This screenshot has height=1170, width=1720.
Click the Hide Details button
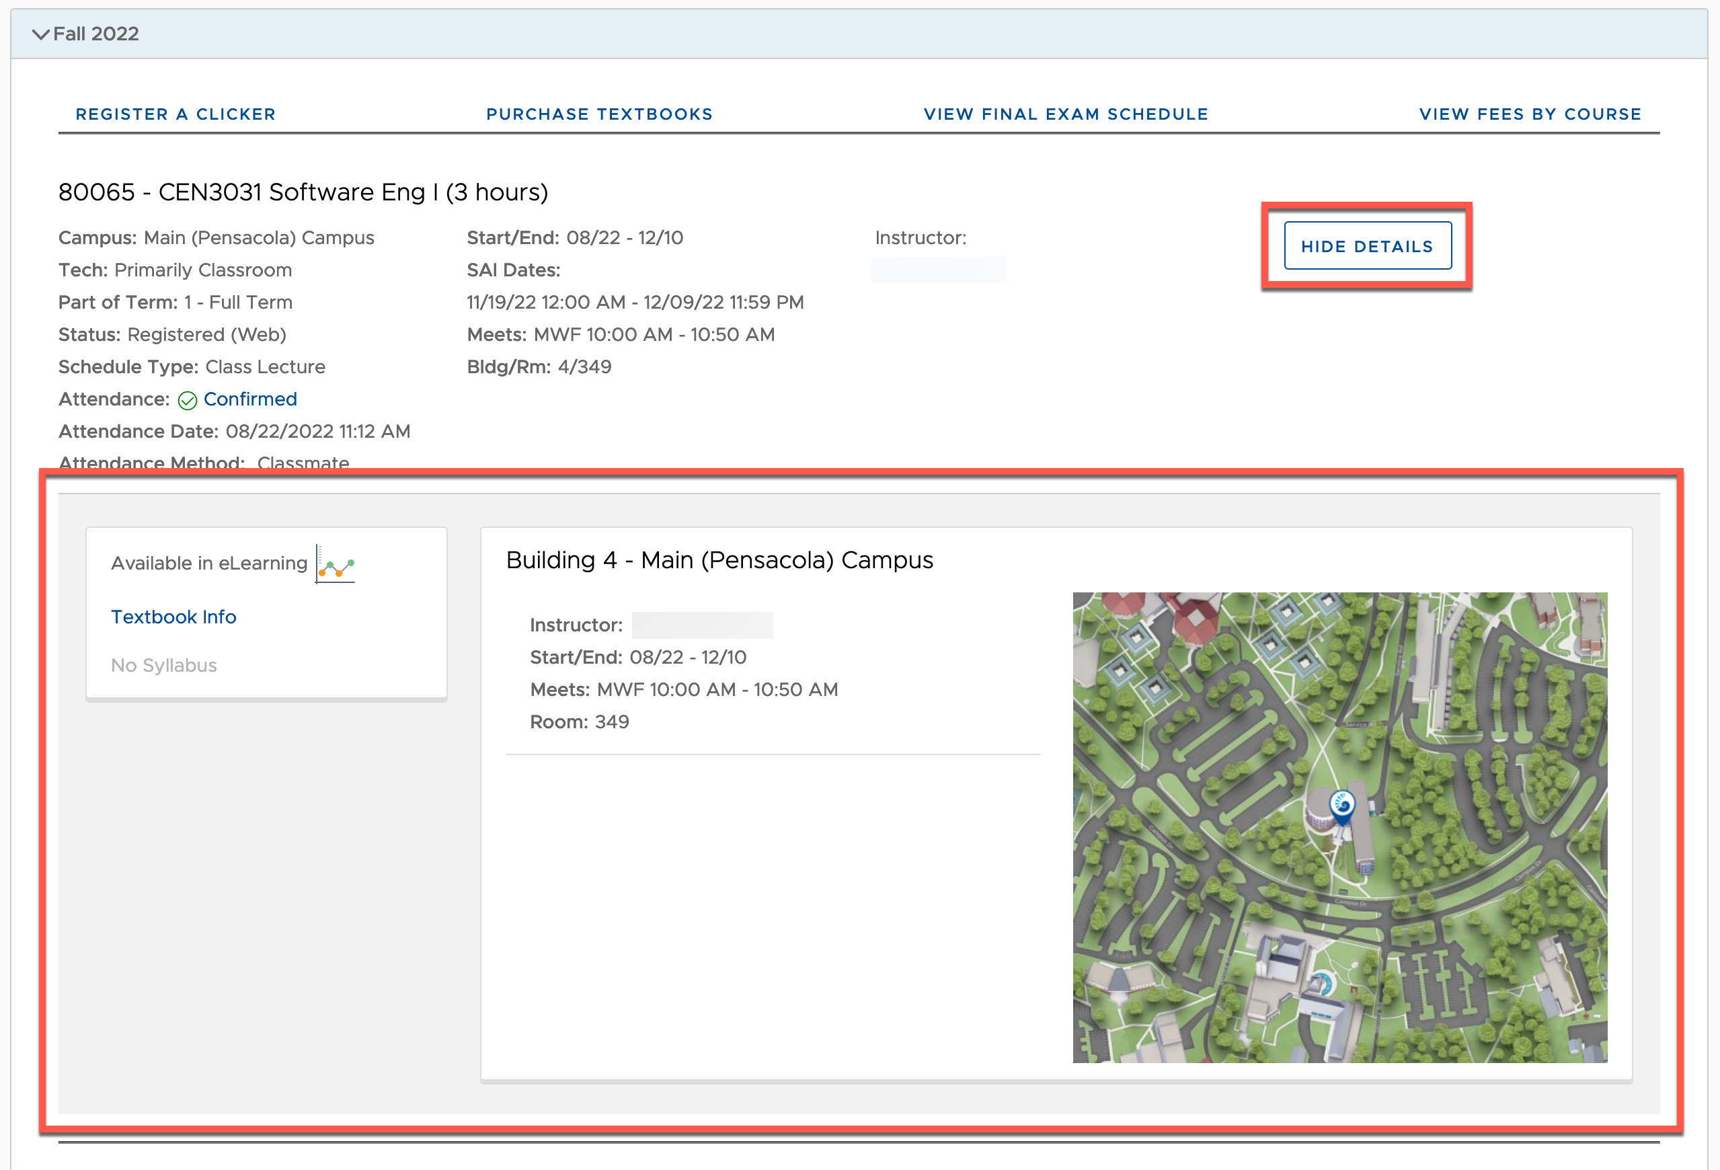point(1367,245)
